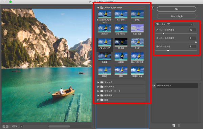Hide the filter thumbnails with collapse button
This screenshot has width=203, height=129.
tap(153, 8)
